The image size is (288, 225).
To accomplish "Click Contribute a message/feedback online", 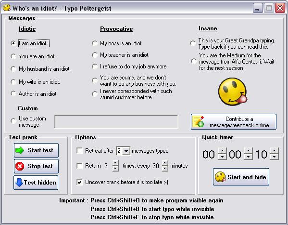I will pos(234,122).
